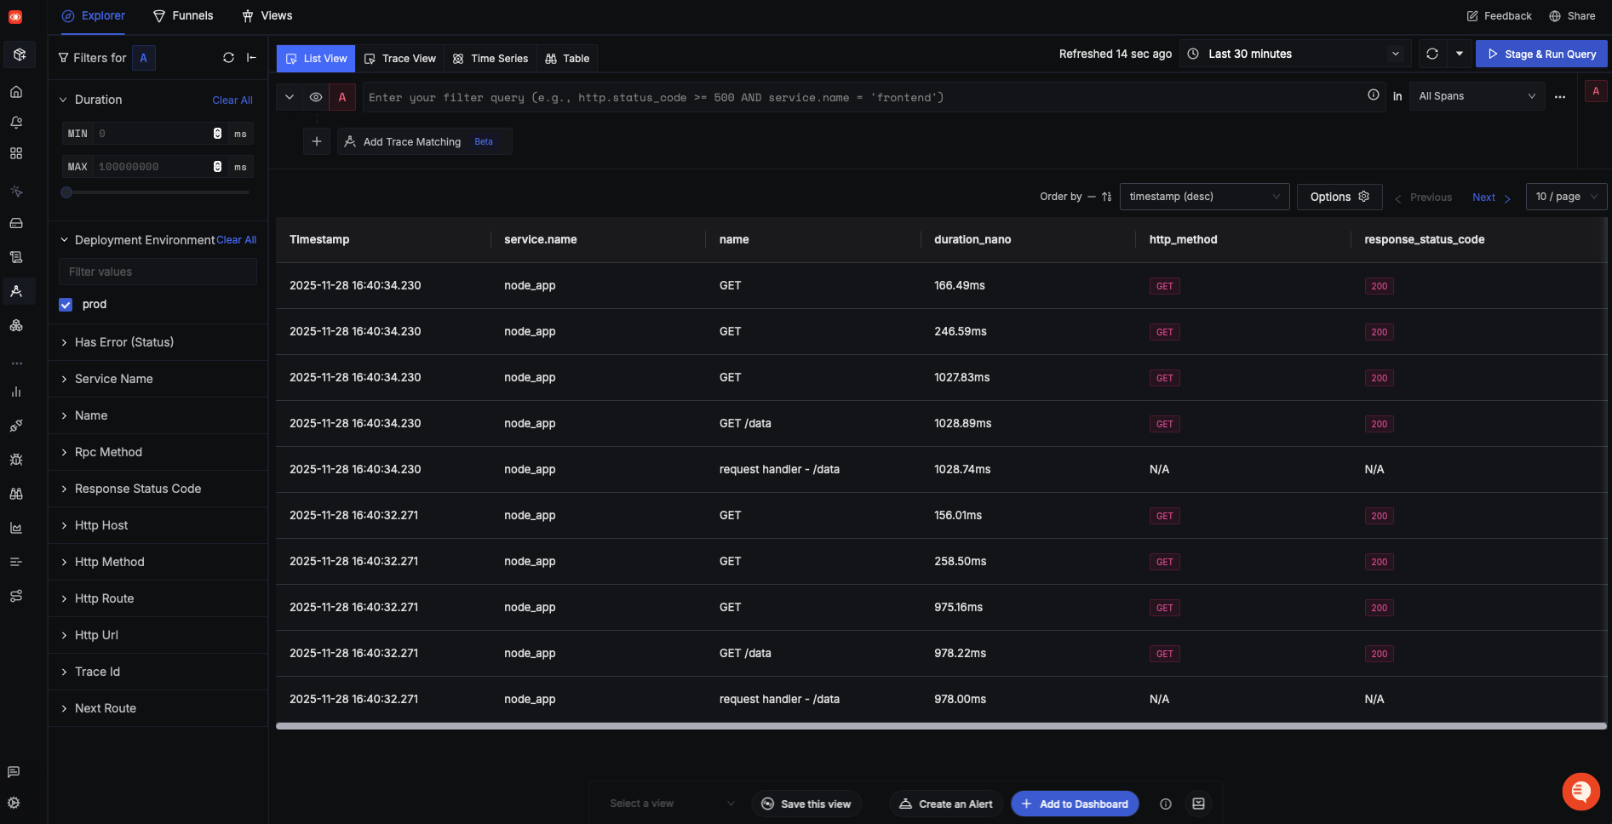Screen dimensions: 1612x824
Task: Reset filters with the sidebar refresh icon
Action: click(228, 58)
